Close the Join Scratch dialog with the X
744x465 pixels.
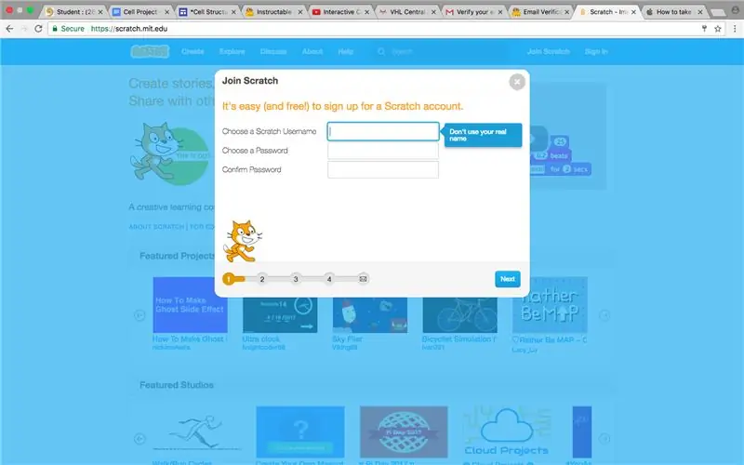pos(517,82)
